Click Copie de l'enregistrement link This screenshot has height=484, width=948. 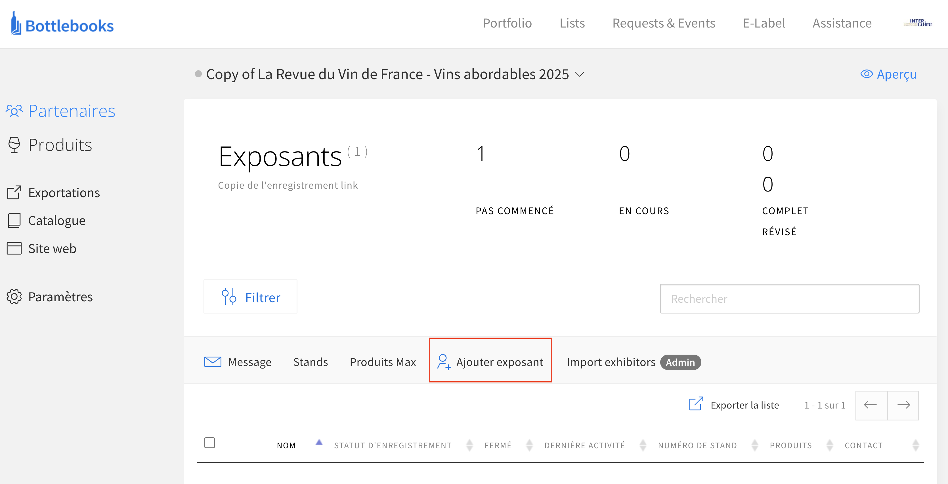288,185
